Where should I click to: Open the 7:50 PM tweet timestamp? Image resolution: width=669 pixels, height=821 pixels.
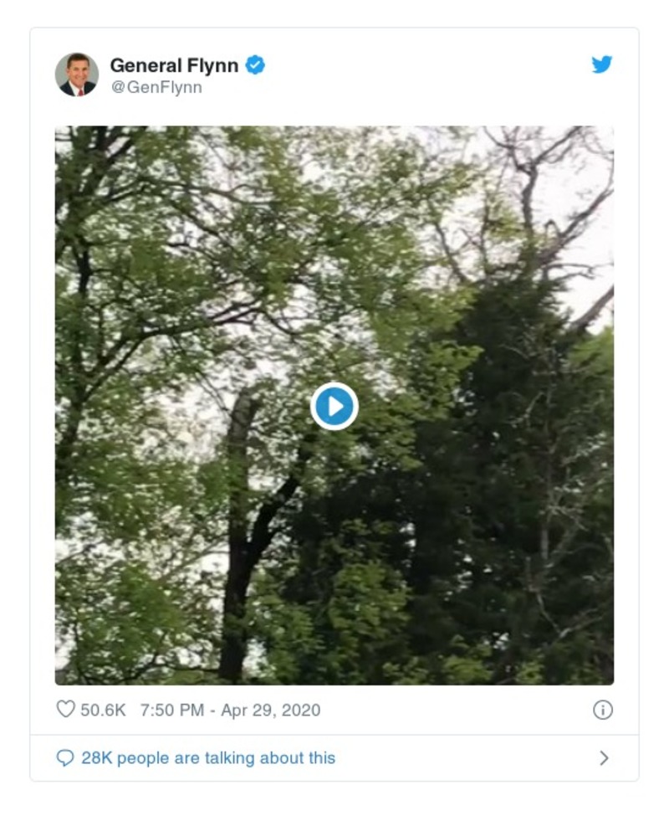click(x=171, y=710)
